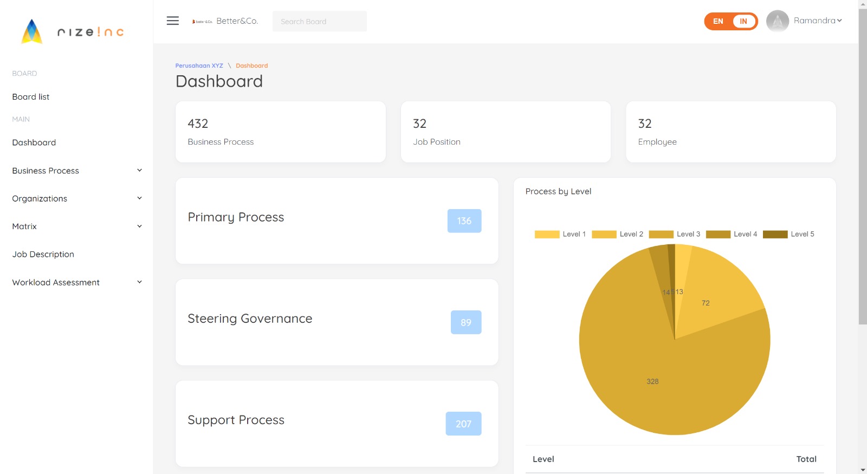Click the Level 5 legend color swatch
Viewport: 867px width, 474px height.
(x=775, y=234)
